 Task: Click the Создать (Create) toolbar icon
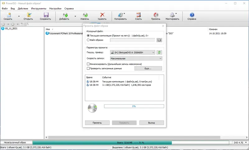[x=8, y=16]
